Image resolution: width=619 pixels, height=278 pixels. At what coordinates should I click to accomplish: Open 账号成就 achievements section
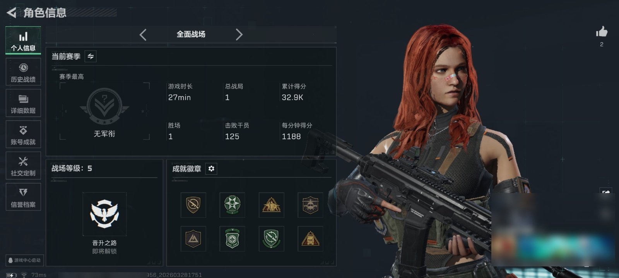(x=23, y=135)
